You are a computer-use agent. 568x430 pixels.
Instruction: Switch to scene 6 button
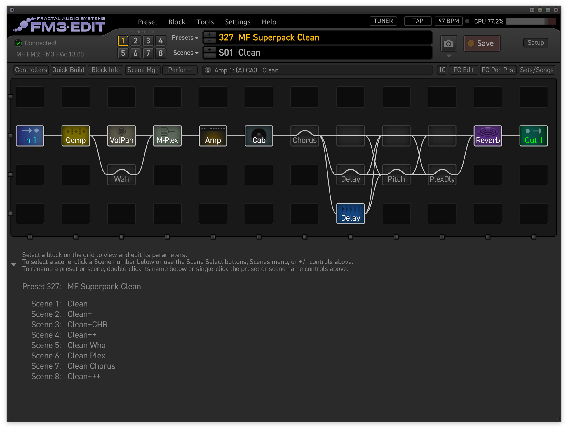click(x=135, y=53)
